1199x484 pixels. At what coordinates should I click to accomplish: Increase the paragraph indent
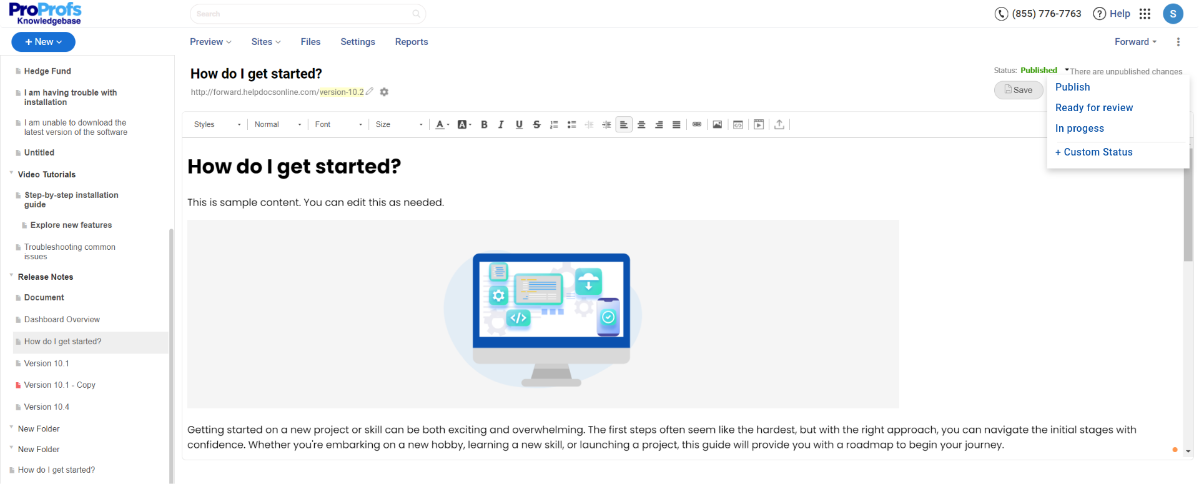point(606,124)
